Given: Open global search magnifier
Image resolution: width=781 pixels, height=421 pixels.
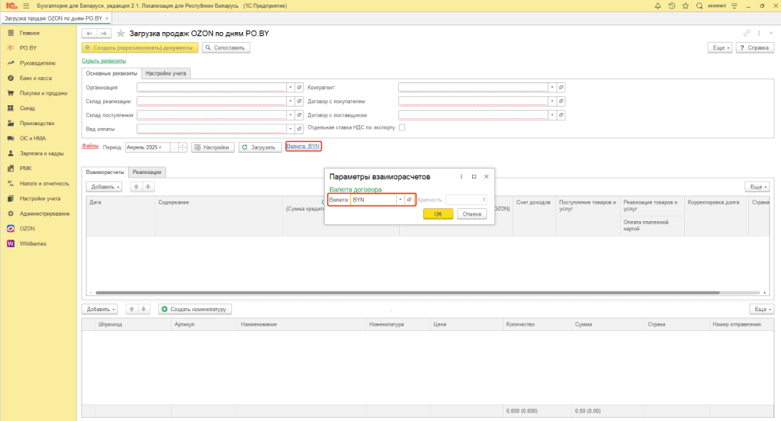Looking at the screenshot, I should (699, 6).
